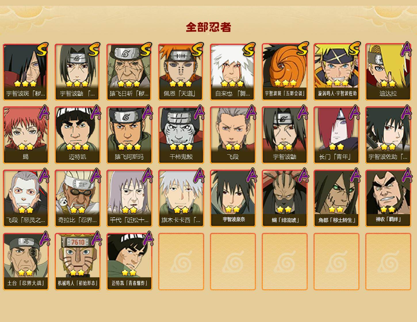Select the 迈特凯「青春爆炸」 card
Image resolution: width=417 pixels, height=322 pixels.
(x=129, y=262)
